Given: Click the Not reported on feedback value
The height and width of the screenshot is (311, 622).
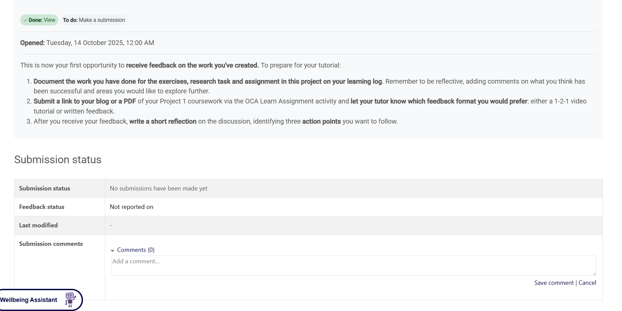Looking at the screenshot, I should click(x=131, y=207).
